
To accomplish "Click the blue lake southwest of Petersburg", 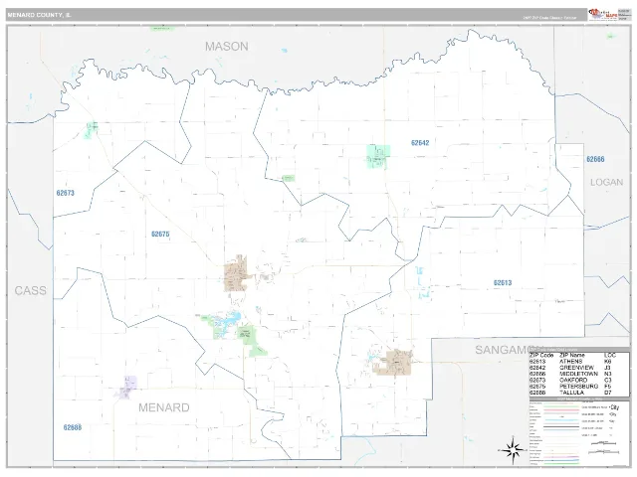I will coord(229,318).
